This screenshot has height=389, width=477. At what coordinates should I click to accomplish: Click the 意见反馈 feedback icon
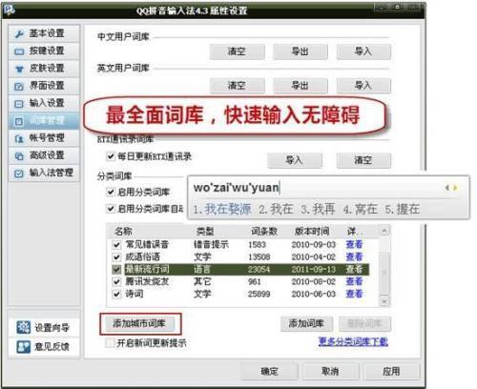[x=24, y=347]
